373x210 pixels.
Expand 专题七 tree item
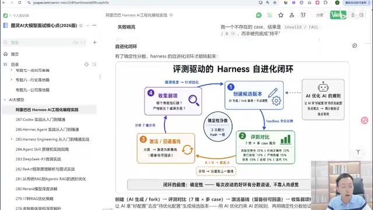(x=11, y=70)
